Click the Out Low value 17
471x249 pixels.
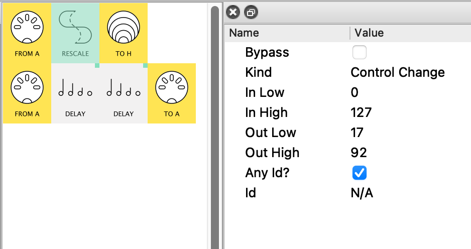tap(357, 133)
